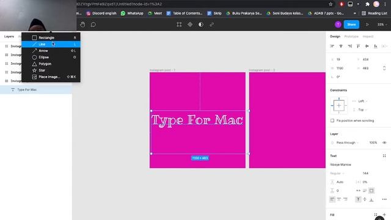Viewport: 391px width, 220px height.
Task: Choose Place image from shape menu
Action: click(x=51, y=77)
